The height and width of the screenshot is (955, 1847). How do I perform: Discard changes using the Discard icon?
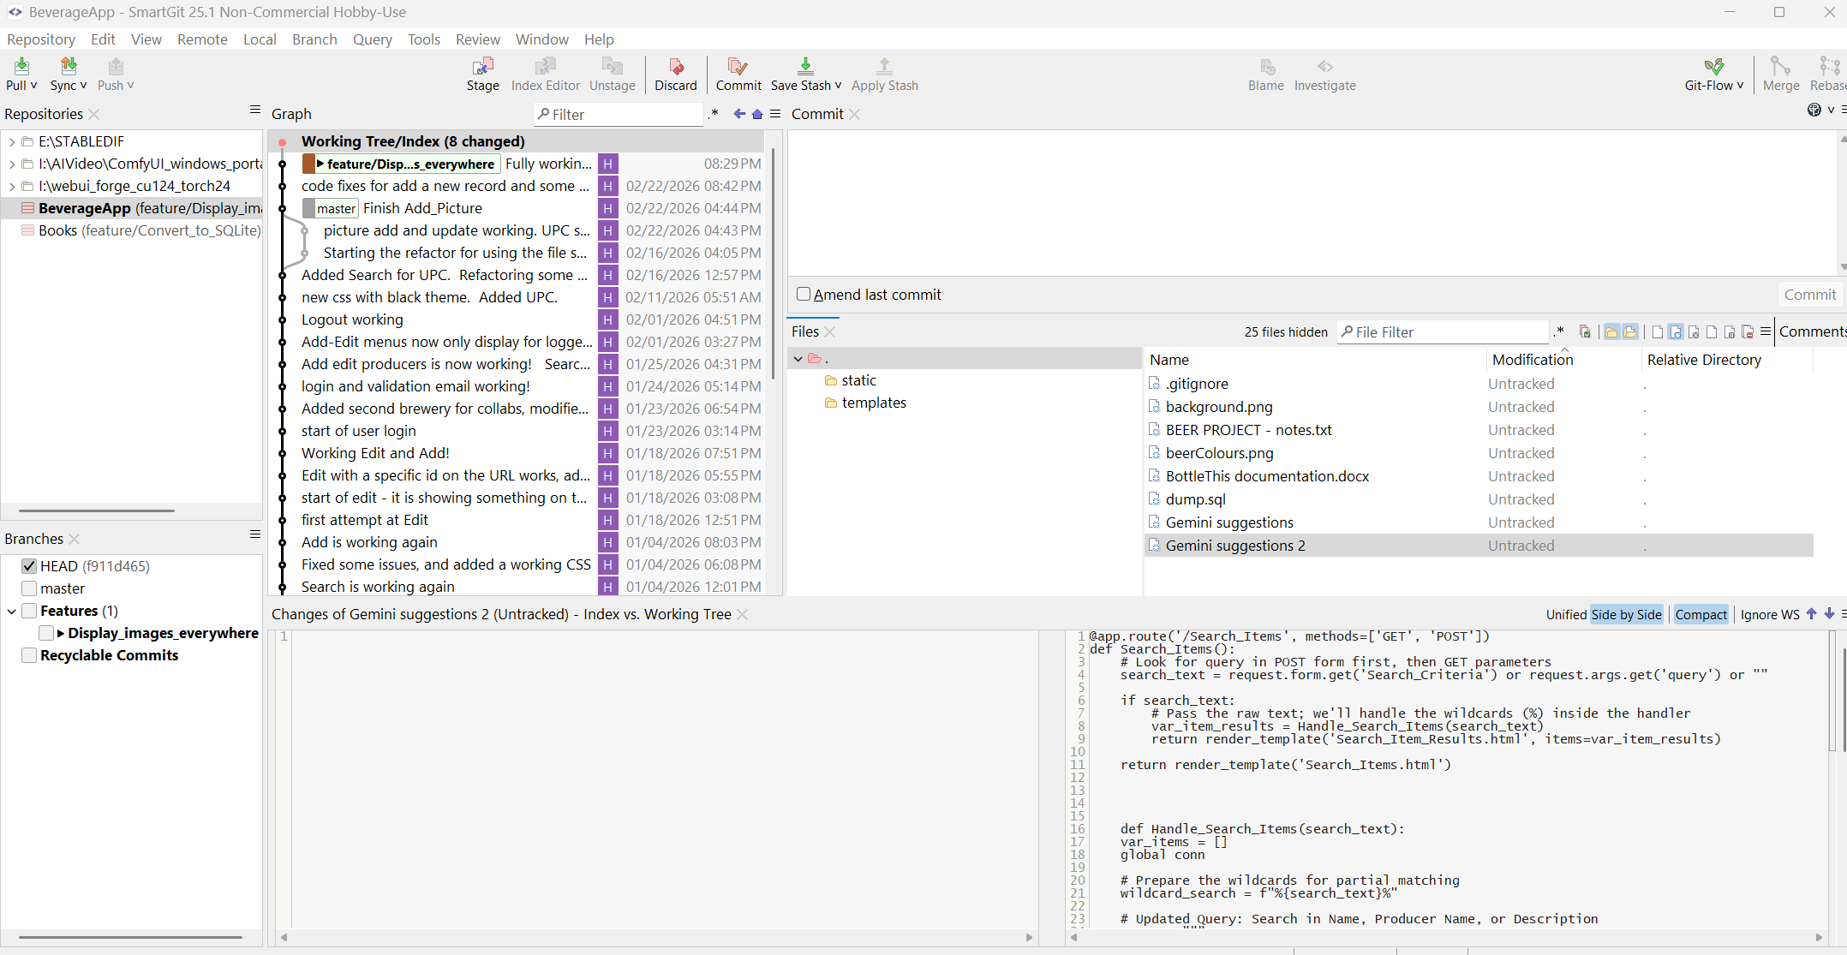point(675,75)
